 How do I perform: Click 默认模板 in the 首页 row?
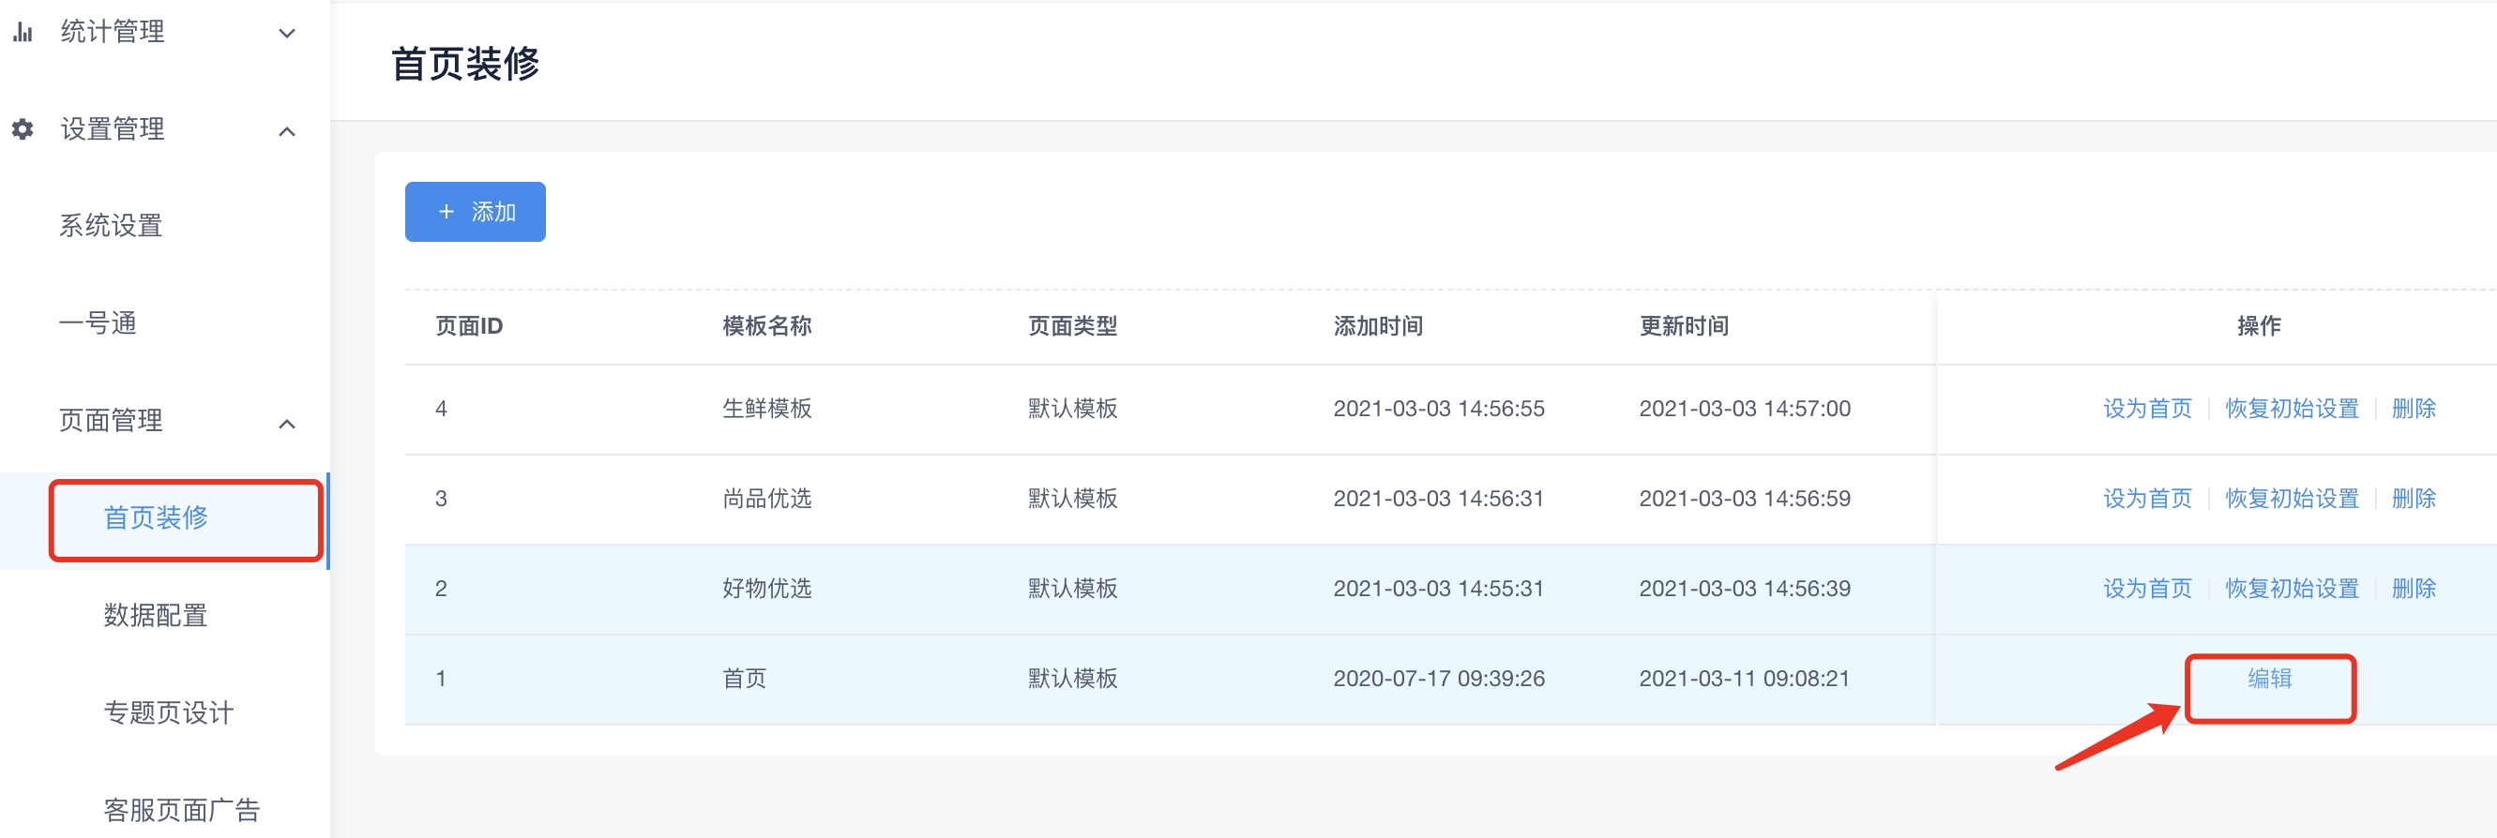tap(1072, 678)
